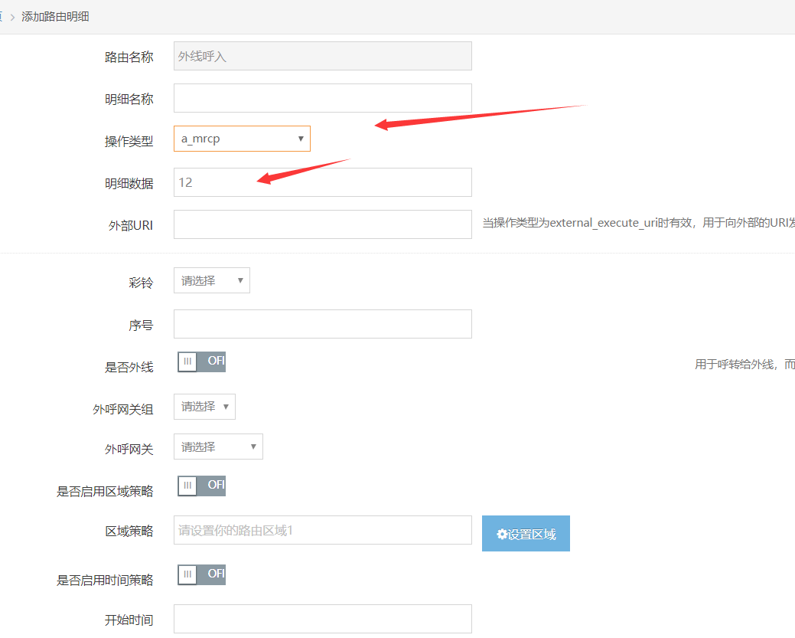Screen dimensions: 795x638
Task: Click the 开始时间 input field
Action: 322,619
